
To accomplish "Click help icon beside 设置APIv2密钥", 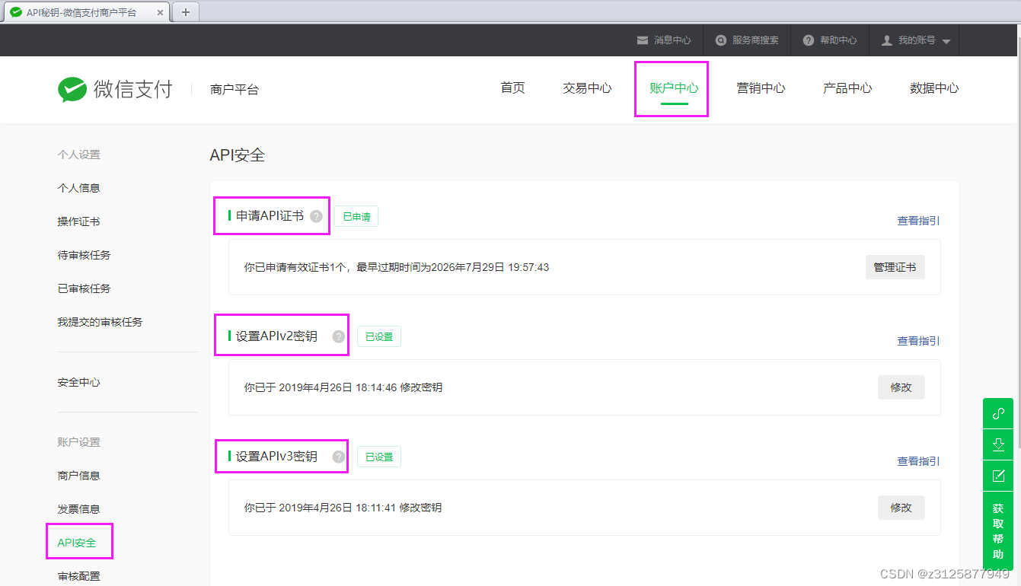I will (339, 336).
